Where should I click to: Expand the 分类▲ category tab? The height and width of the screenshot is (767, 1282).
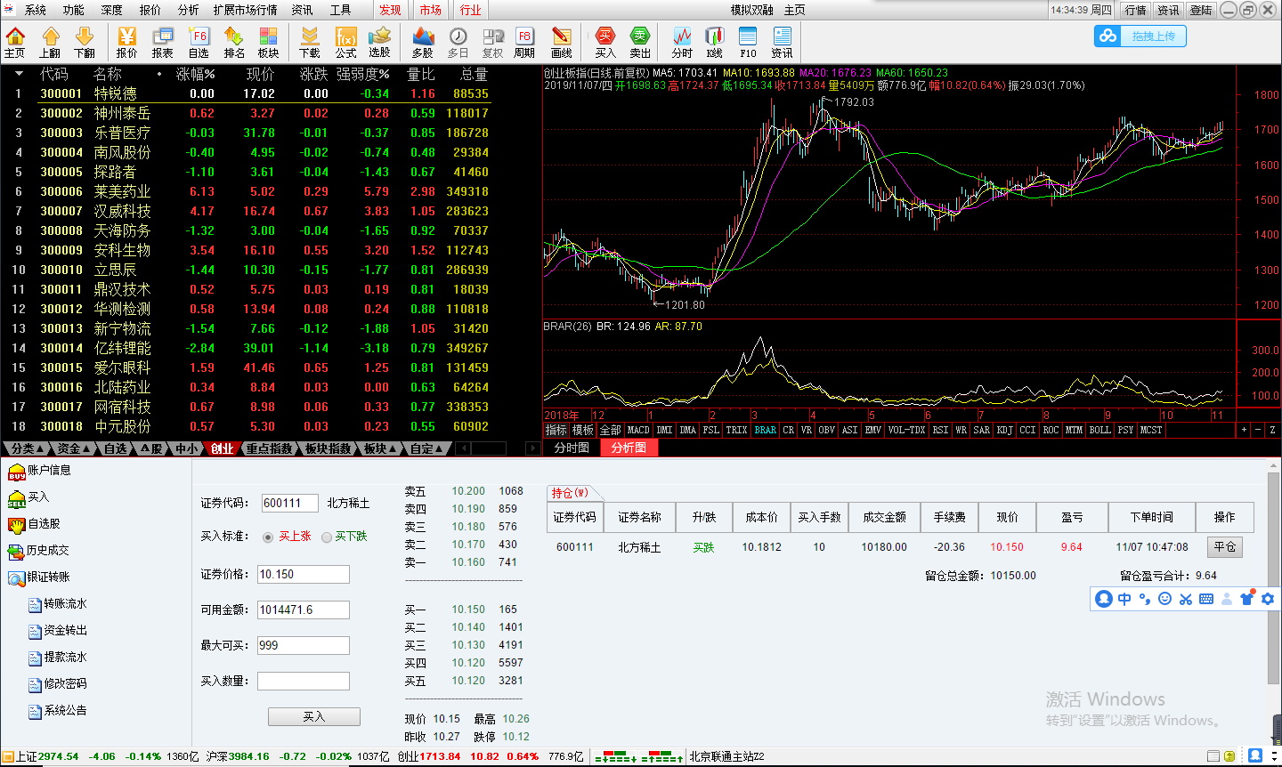pyautogui.click(x=27, y=448)
